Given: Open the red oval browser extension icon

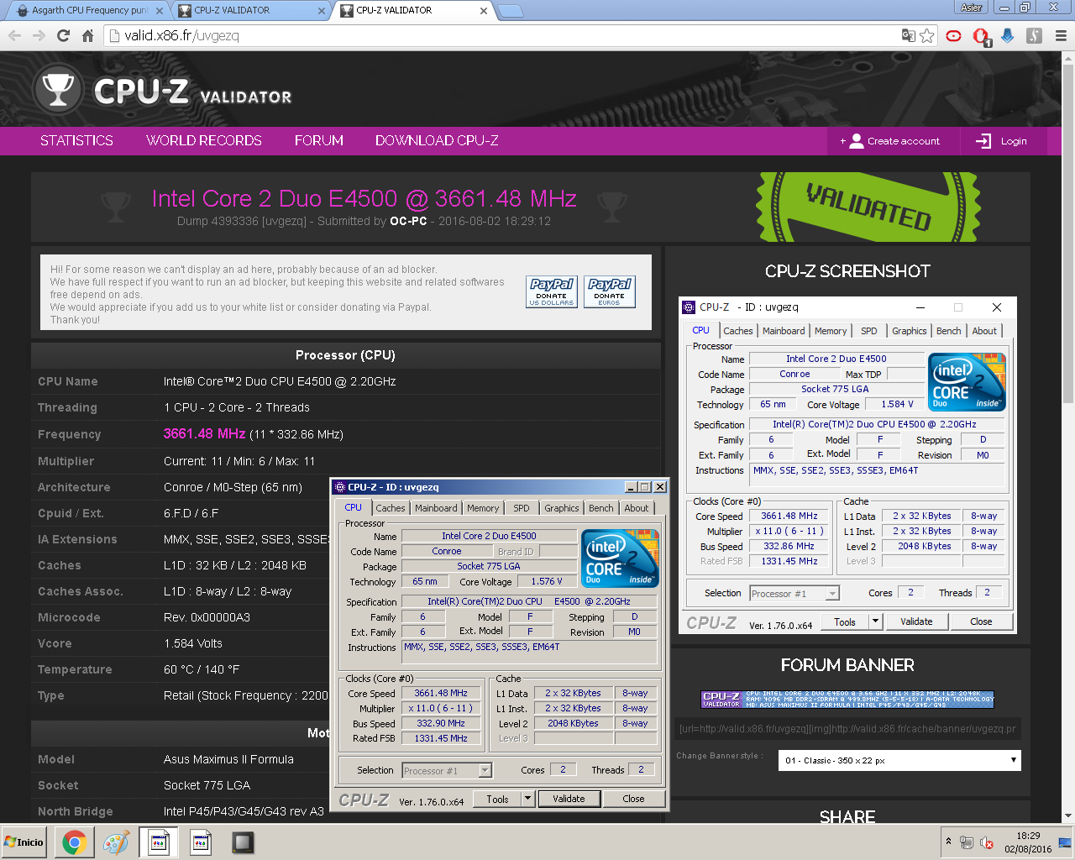Looking at the screenshot, I should click(953, 35).
